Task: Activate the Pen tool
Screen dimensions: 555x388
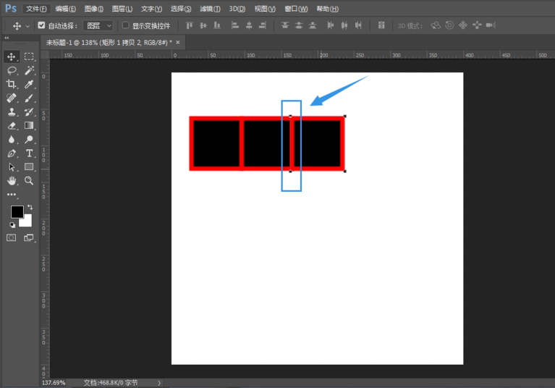Action: [12, 153]
